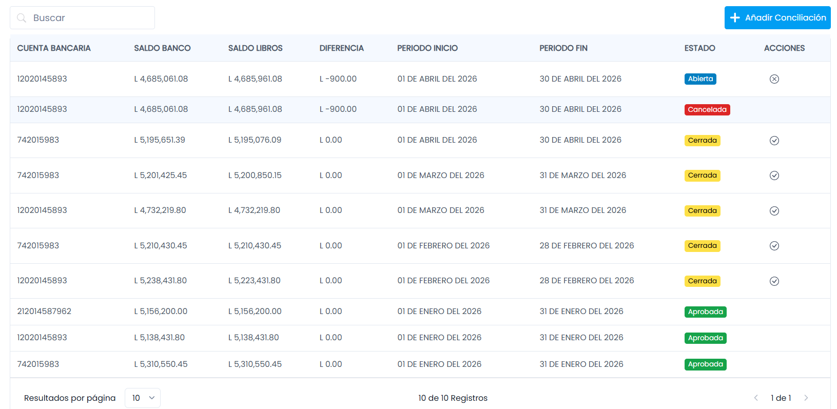
Task: Click the check icon for balance L 5,238,431.80 row
Action: (x=774, y=281)
